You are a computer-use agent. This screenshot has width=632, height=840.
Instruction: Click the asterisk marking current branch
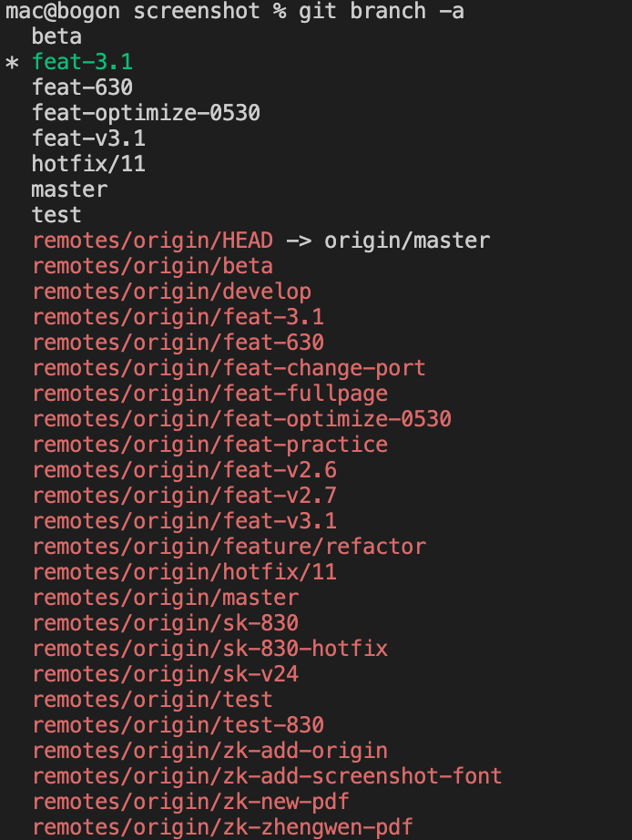[x=12, y=63]
